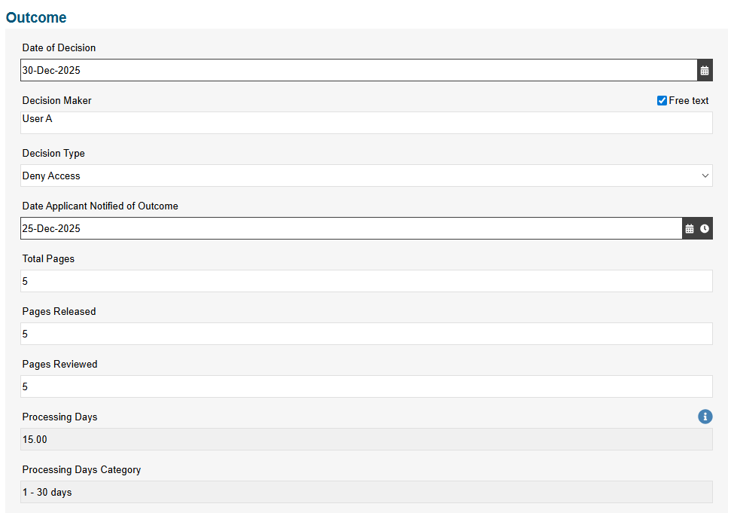Image resolution: width=734 pixels, height=513 pixels.
Task: Expand the Decision Type dropdown arrow
Action: click(x=705, y=176)
